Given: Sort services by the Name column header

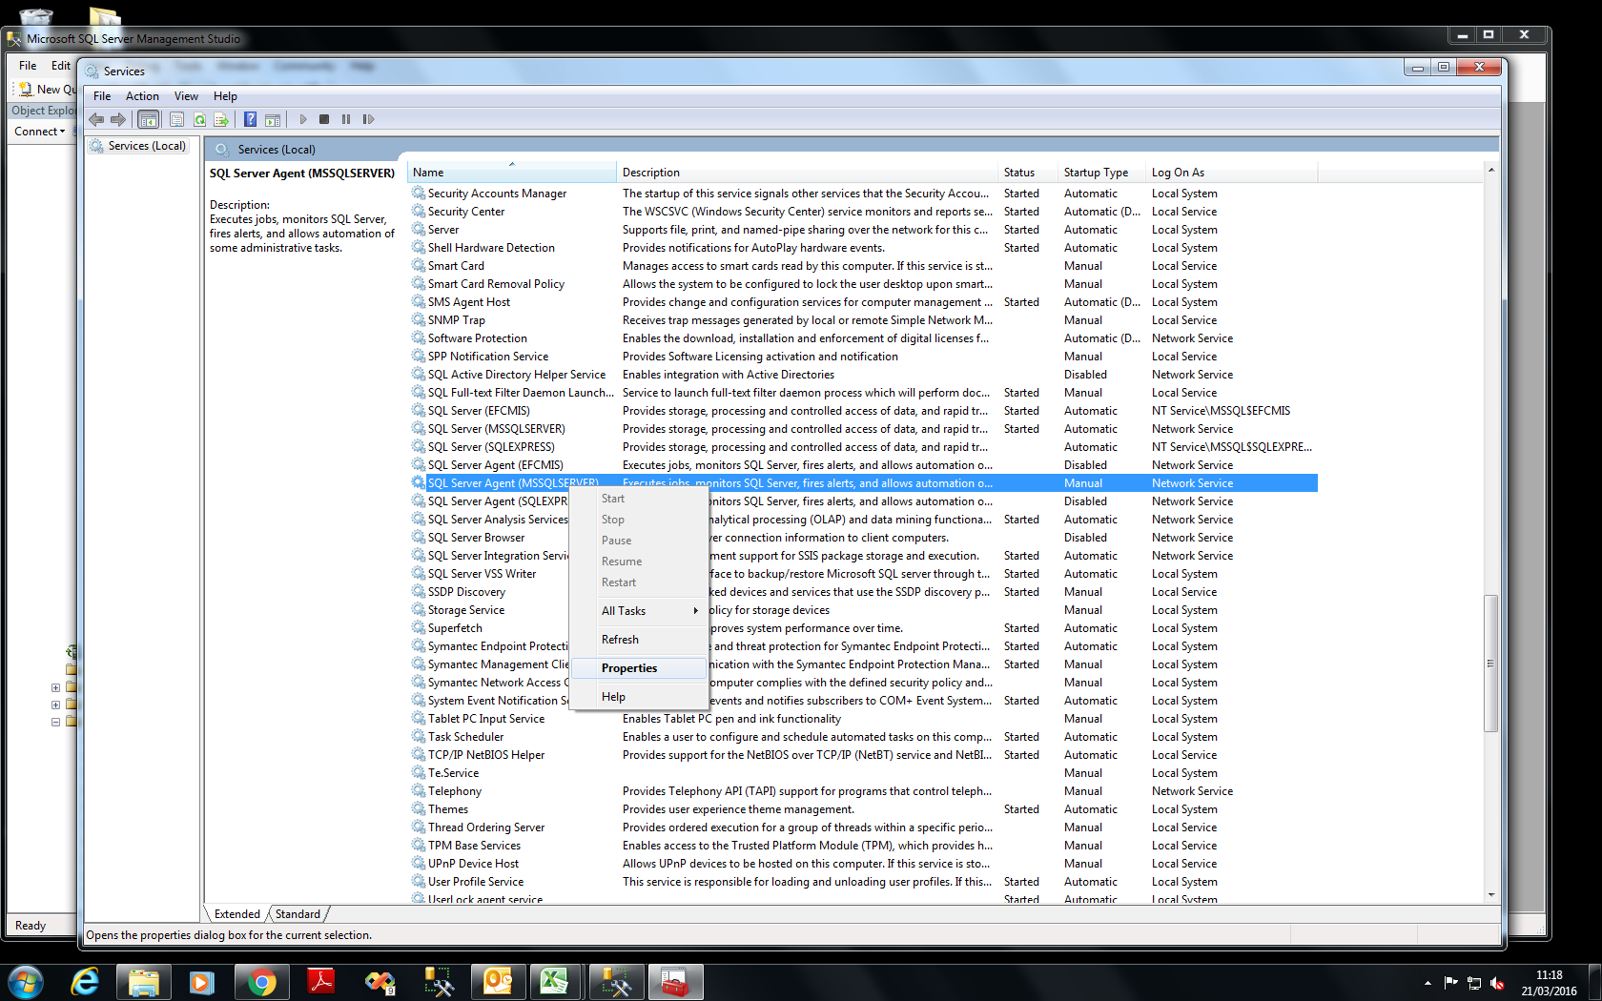Looking at the screenshot, I should tap(512, 173).
